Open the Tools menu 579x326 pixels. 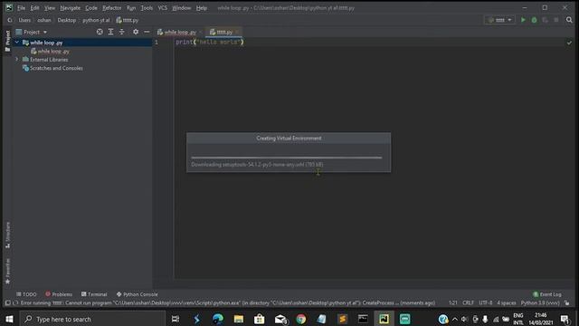tap(147, 8)
